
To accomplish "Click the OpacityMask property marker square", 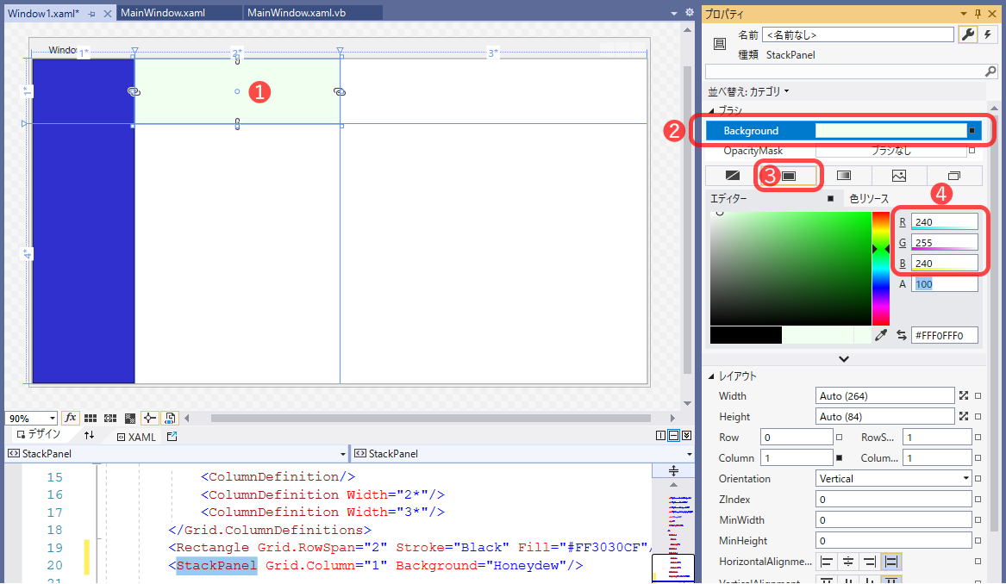I will (x=972, y=151).
